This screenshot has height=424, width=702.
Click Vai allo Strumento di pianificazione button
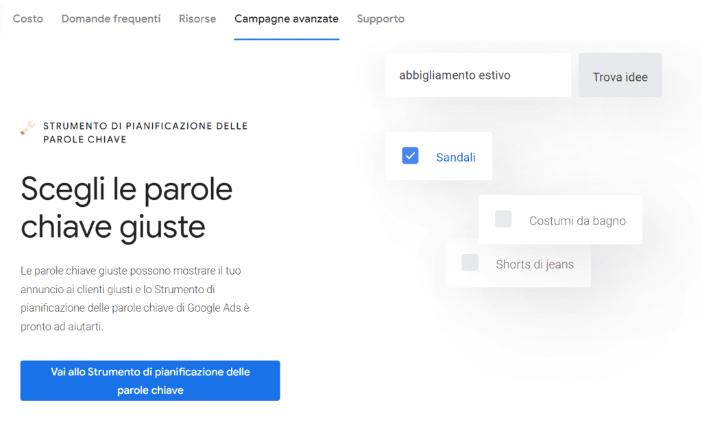[x=150, y=381]
